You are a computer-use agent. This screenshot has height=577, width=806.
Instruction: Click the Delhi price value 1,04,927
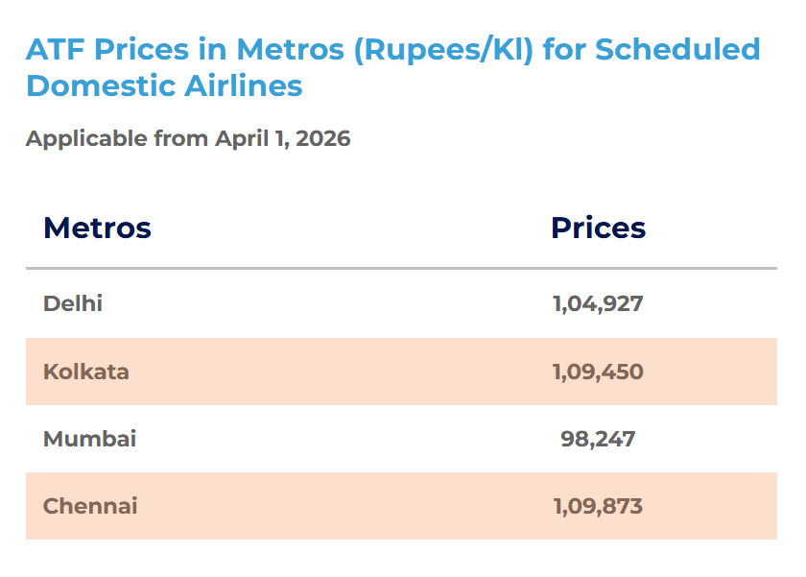(598, 304)
